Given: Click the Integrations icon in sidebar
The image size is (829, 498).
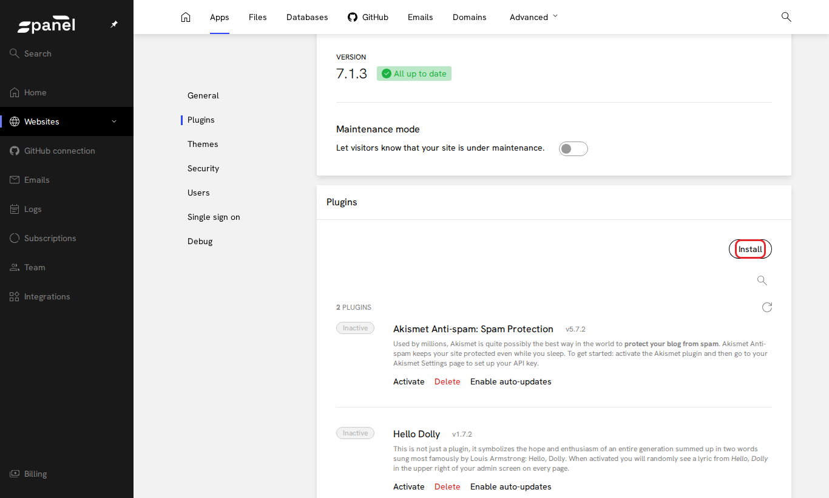Looking at the screenshot, I should pos(15,296).
